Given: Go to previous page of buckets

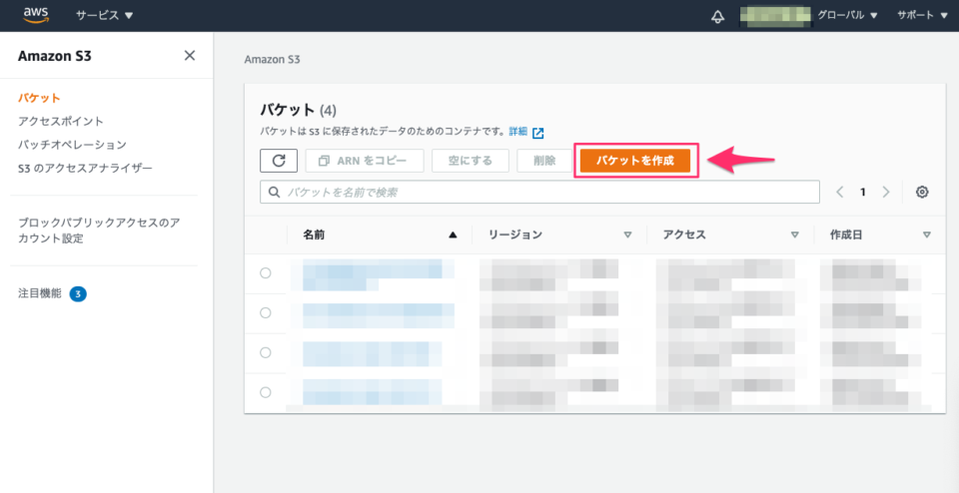Looking at the screenshot, I should tap(840, 192).
